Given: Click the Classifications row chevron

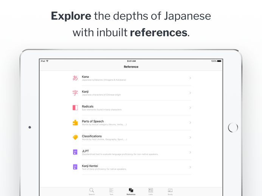Looking at the screenshot, I should click(x=190, y=137).
